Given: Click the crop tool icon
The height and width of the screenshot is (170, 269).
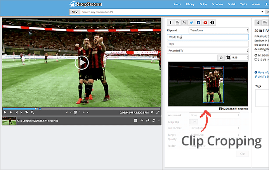Looking at the screenshot, I should pyautogui.click(x=228, y=57).
